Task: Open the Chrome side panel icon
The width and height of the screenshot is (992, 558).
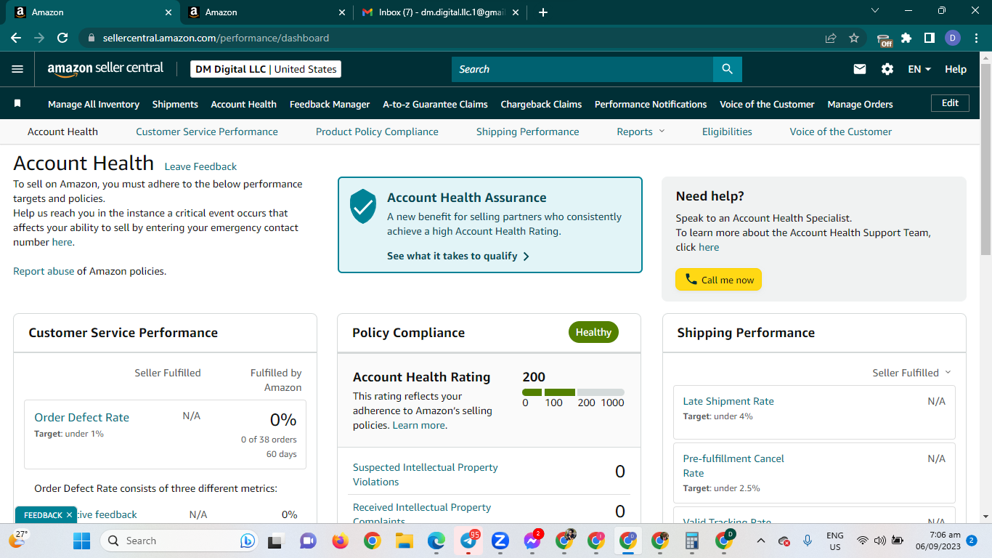Action: [929, 38]
